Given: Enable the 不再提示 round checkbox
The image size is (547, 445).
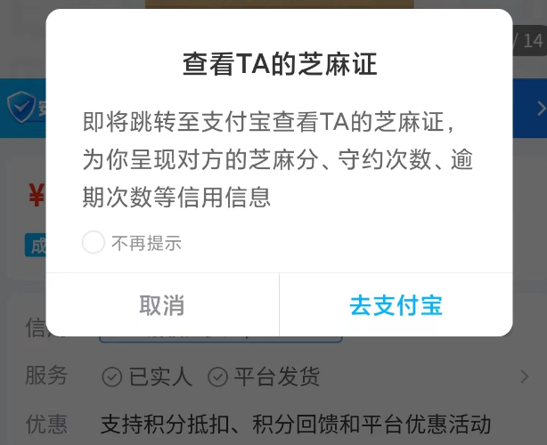Looking at the screenshot, I should tap(94, 242).
